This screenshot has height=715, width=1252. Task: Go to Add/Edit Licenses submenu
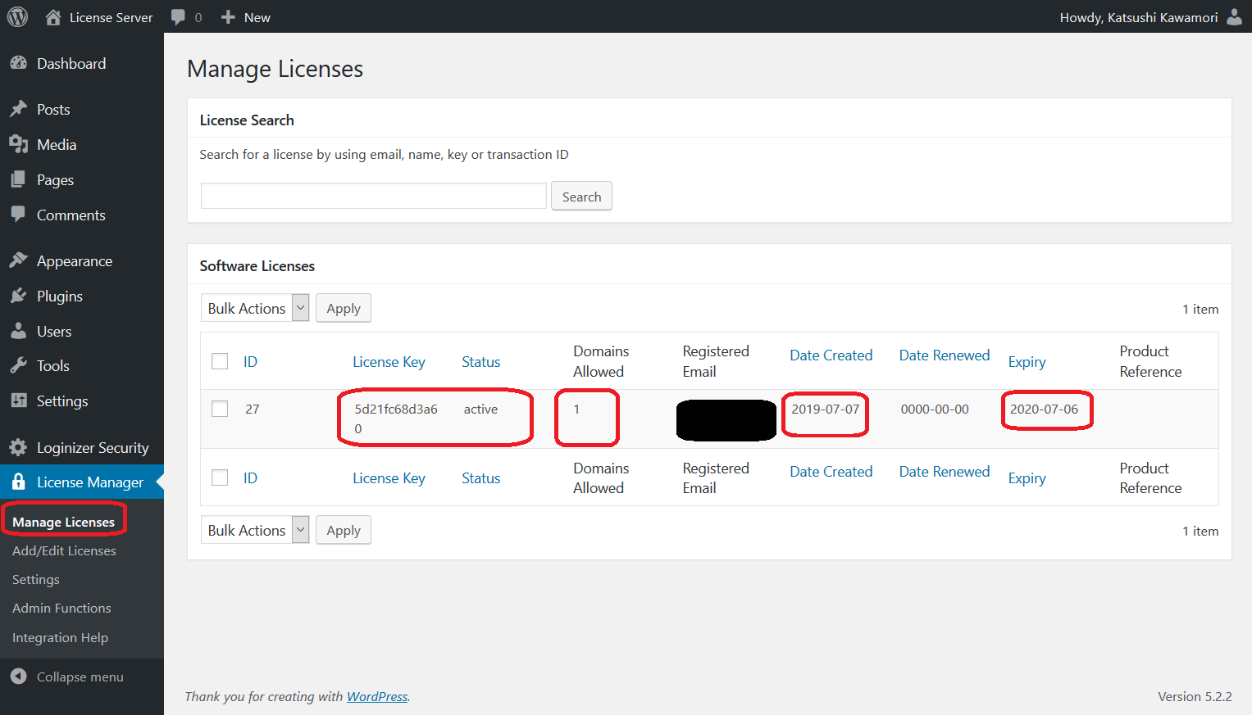click(64, 550)
